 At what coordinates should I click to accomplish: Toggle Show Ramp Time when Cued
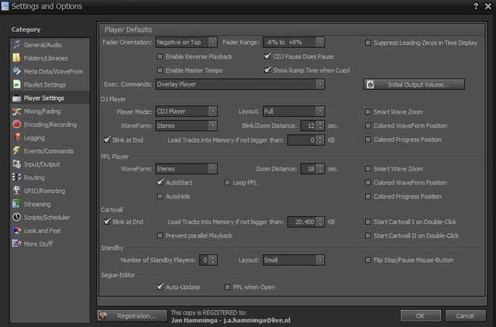tap(267, 71)
